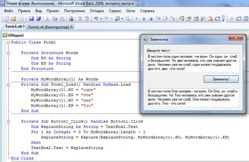The width and height of the screenshot is (249, 162).
Task: Open the Проект menu
Action: pyautogui.click(x=53, y=11)
